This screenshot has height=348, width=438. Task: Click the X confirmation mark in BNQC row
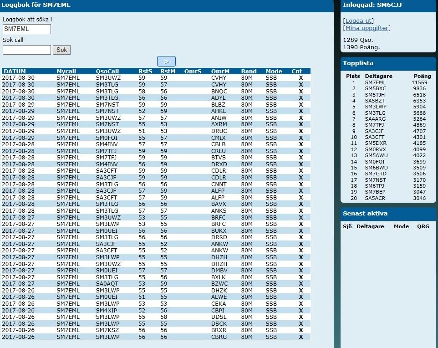point(300,91)
